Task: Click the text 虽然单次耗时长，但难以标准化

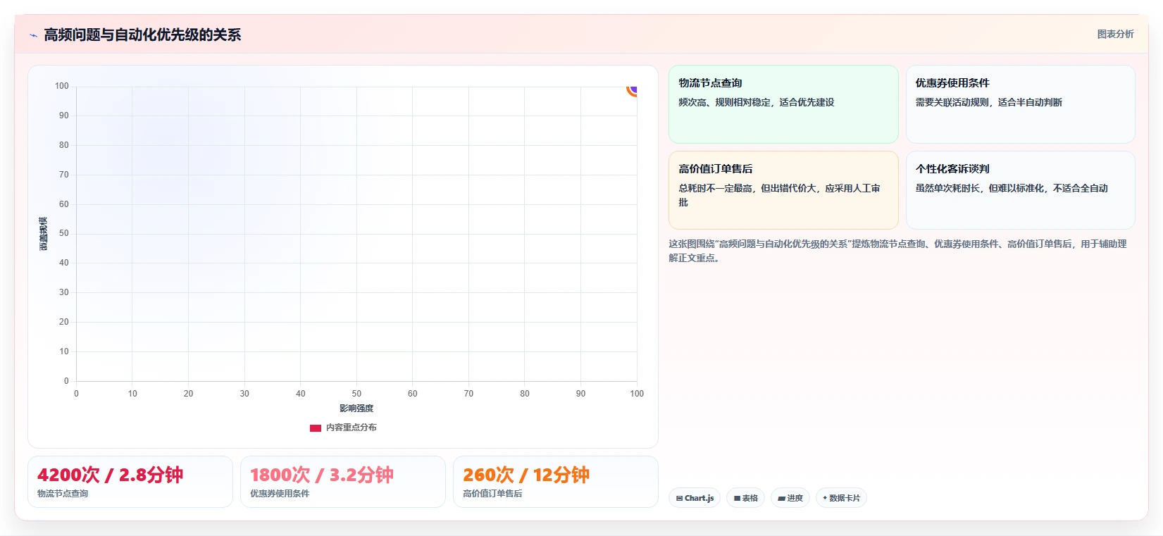Action: tap(980, 188)
